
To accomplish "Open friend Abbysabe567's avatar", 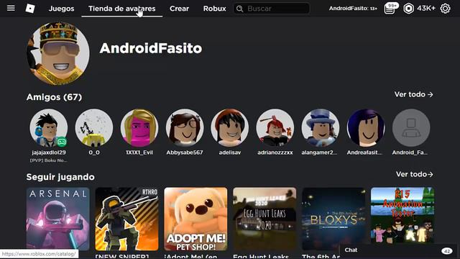I will click(x=185, y=128).
